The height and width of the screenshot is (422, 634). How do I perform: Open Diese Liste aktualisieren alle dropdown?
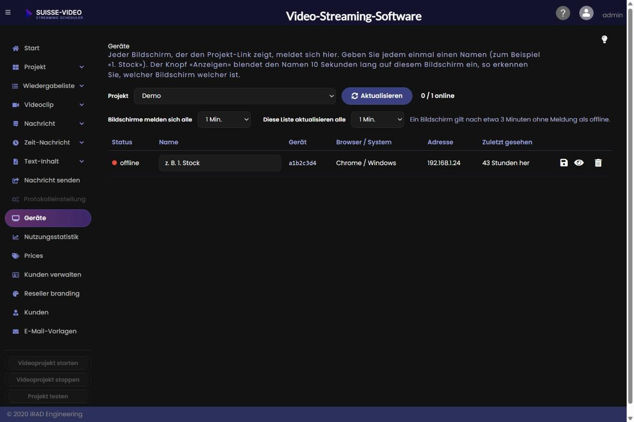click(x=378, y=119)
